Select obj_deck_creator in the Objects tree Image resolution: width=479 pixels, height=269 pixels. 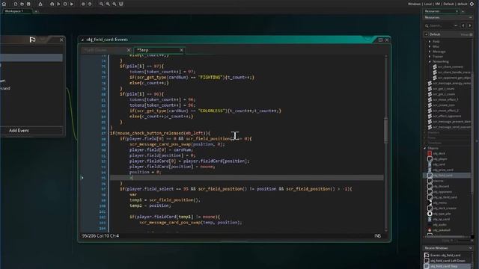[x=445, y=208]
